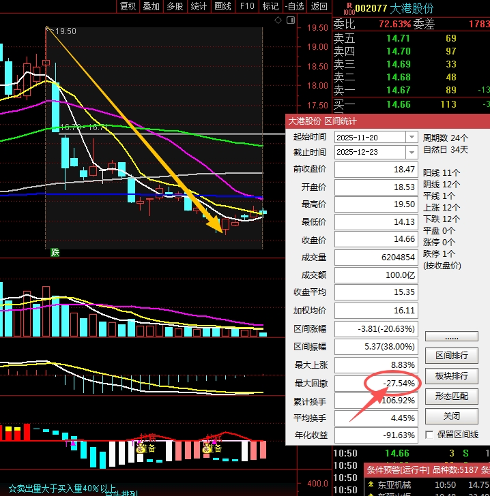Click the 东亚机械 alert row icon
Image resolution: width=490 pixels, height=496 pixels.
point(371,484)
